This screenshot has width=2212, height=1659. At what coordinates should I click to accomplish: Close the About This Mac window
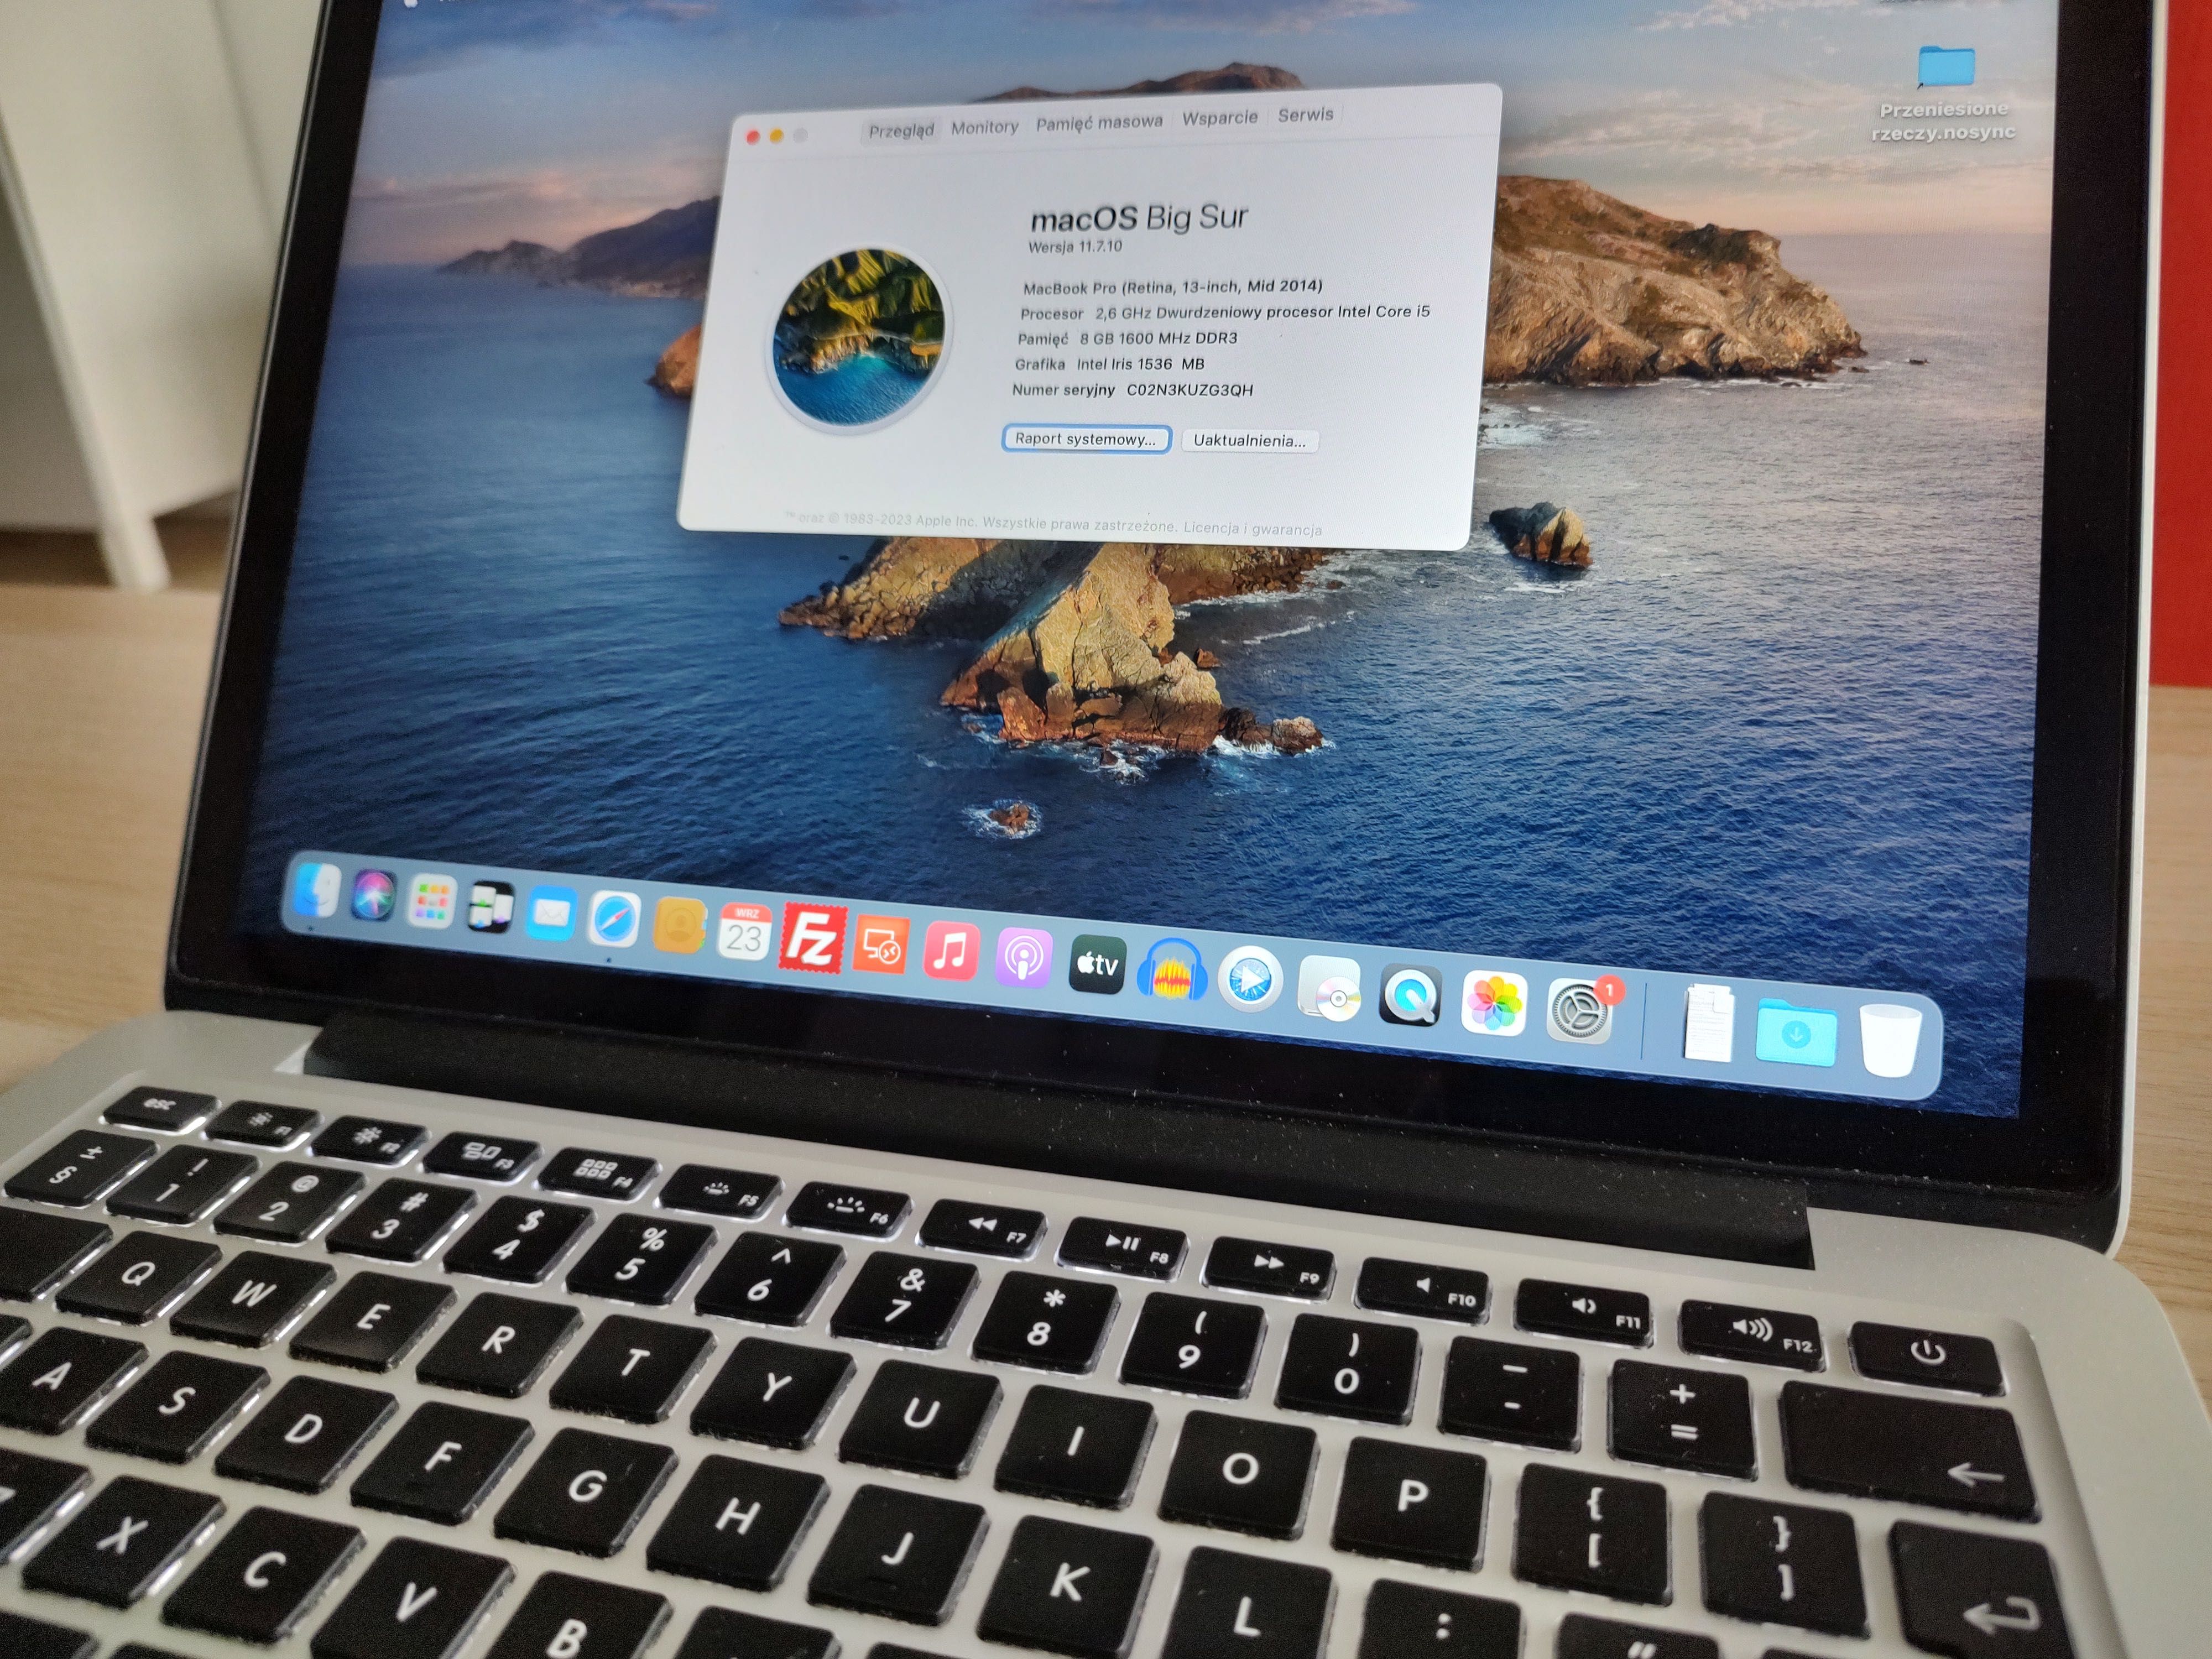coord(752,137)
